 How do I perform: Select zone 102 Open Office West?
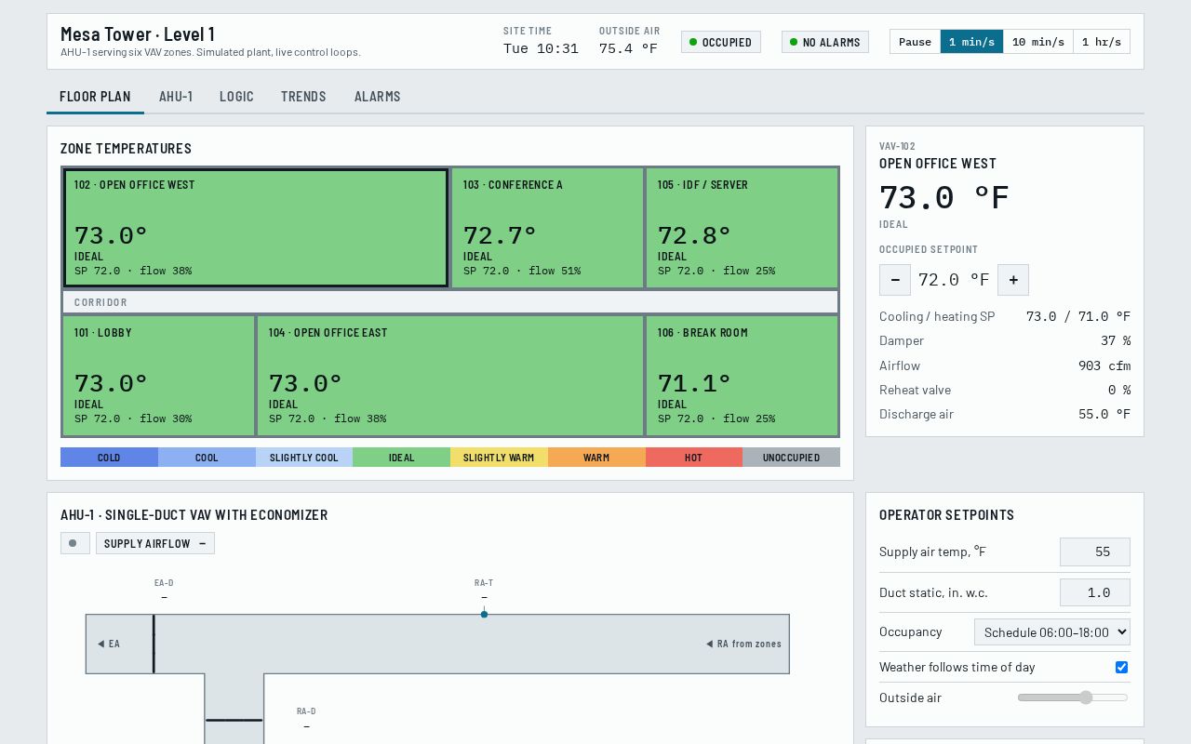click(256, 228)
